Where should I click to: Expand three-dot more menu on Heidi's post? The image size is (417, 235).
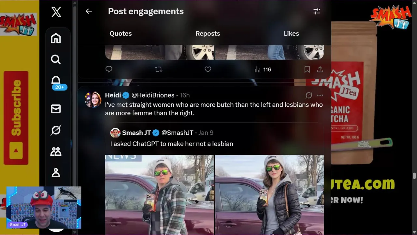320,95
